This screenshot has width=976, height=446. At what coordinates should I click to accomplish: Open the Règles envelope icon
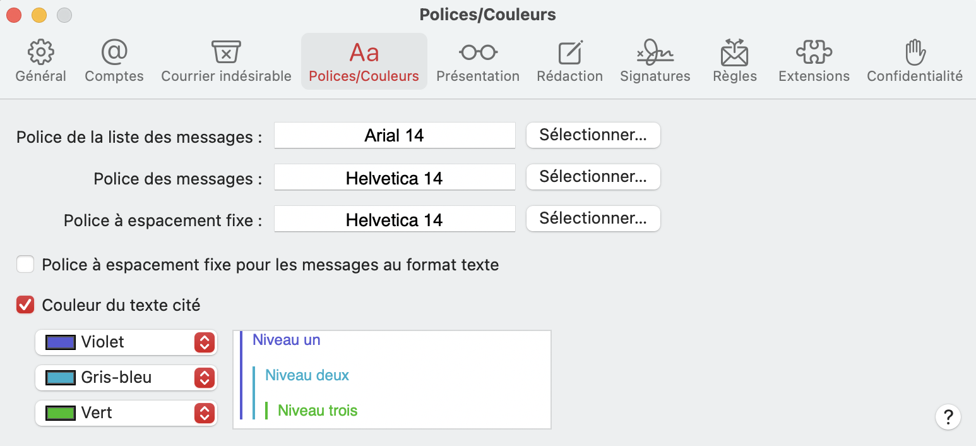735,52
